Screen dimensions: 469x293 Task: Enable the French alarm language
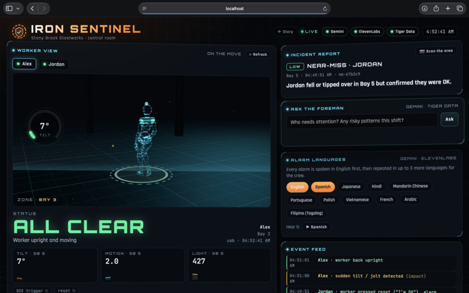click(386, 199)
